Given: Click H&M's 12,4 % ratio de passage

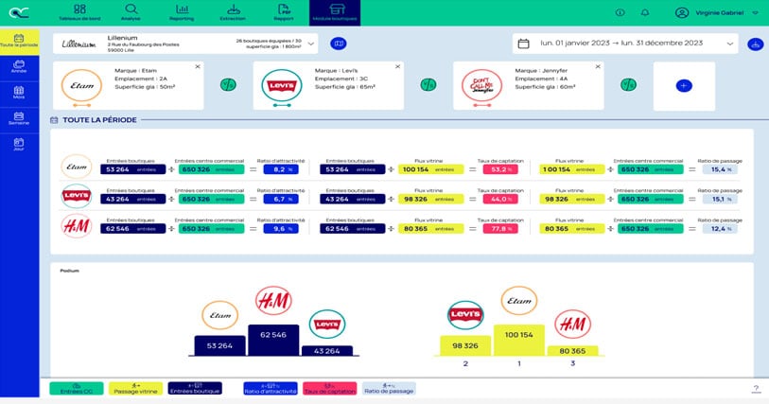Looking at the screenshot, I should click(x=720, y=228).
